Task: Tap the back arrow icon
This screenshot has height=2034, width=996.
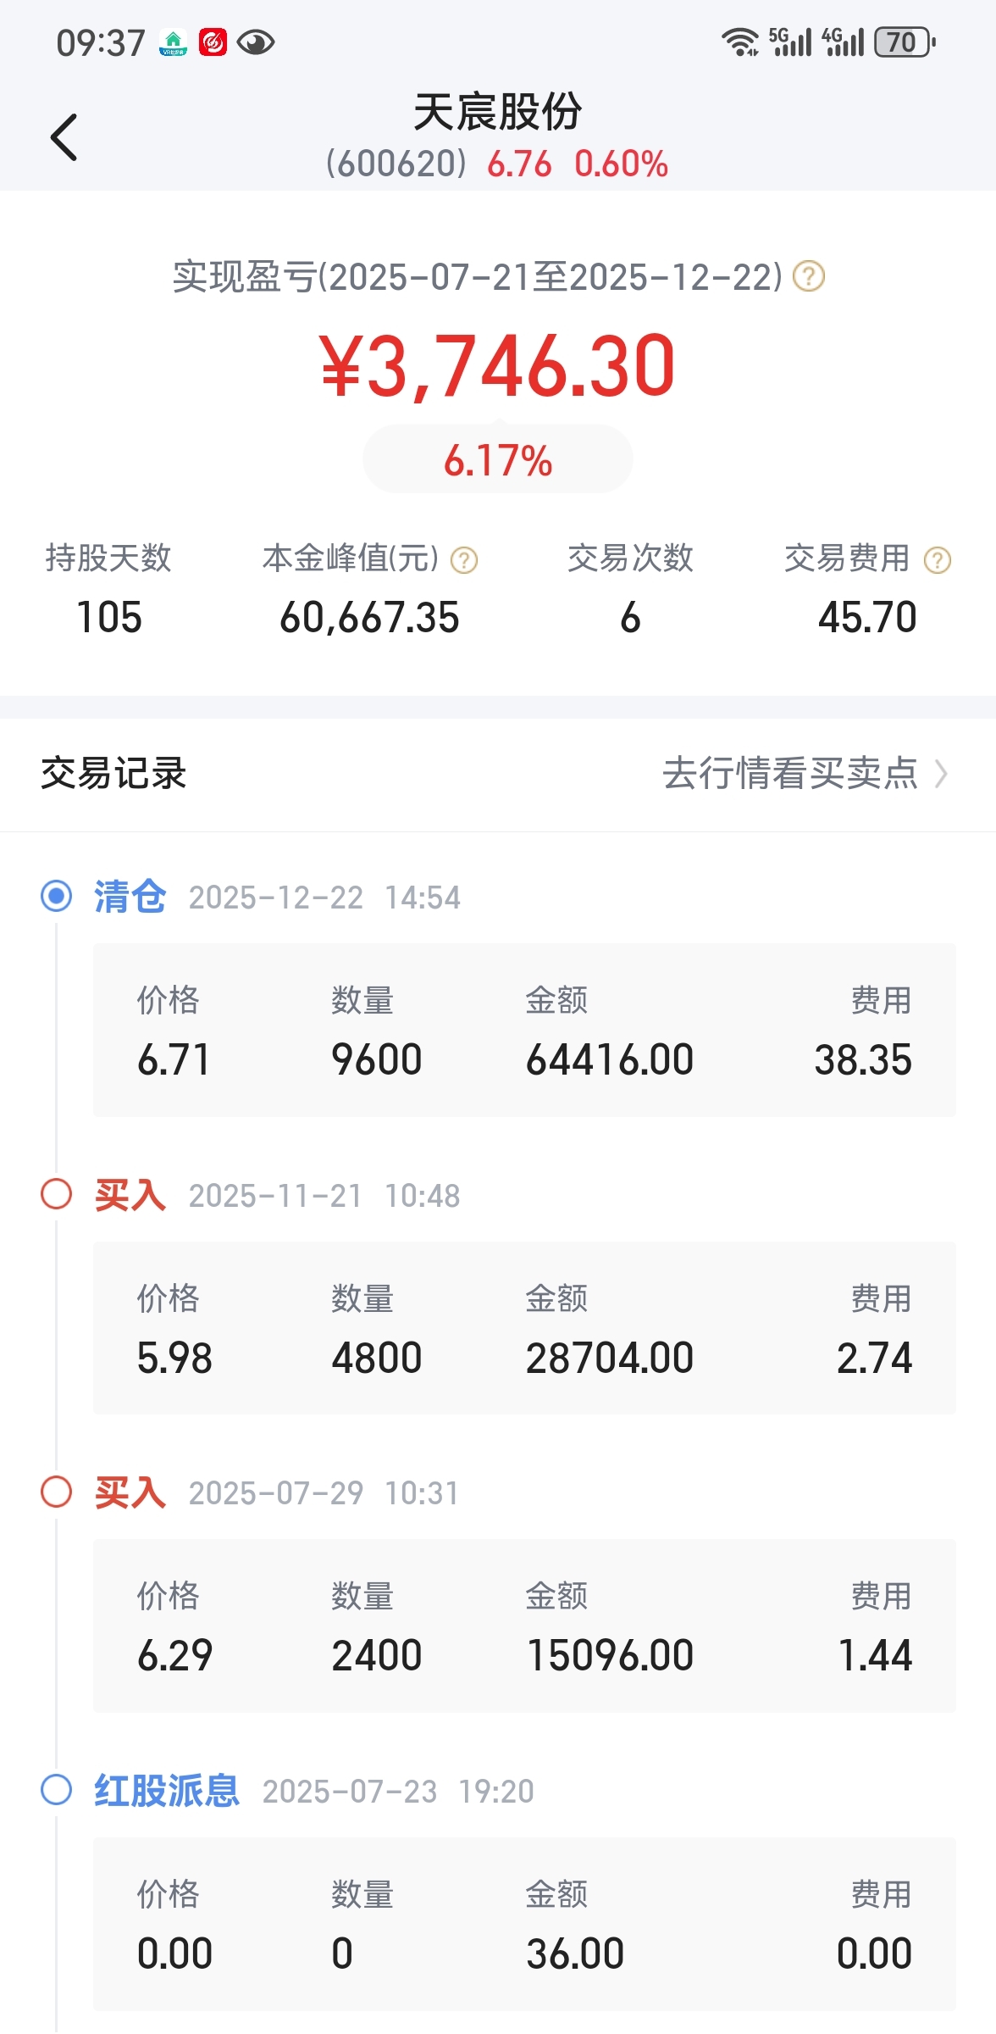Action: (64, 137)
